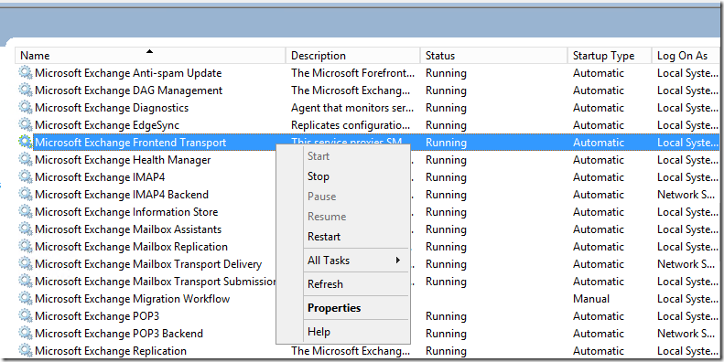724x362 pixels.
Task: Select Microsoft Exchange Frontend Transport service name
Action: pos(130,143)
